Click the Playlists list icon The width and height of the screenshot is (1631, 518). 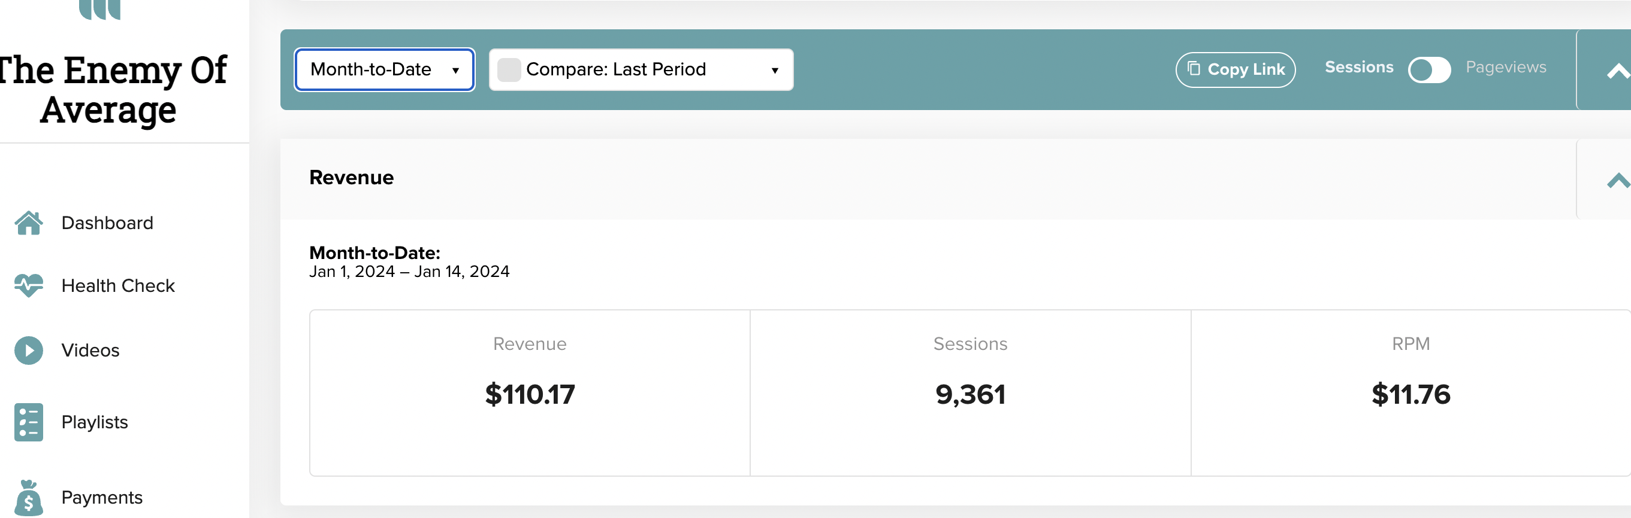point(29,422)
